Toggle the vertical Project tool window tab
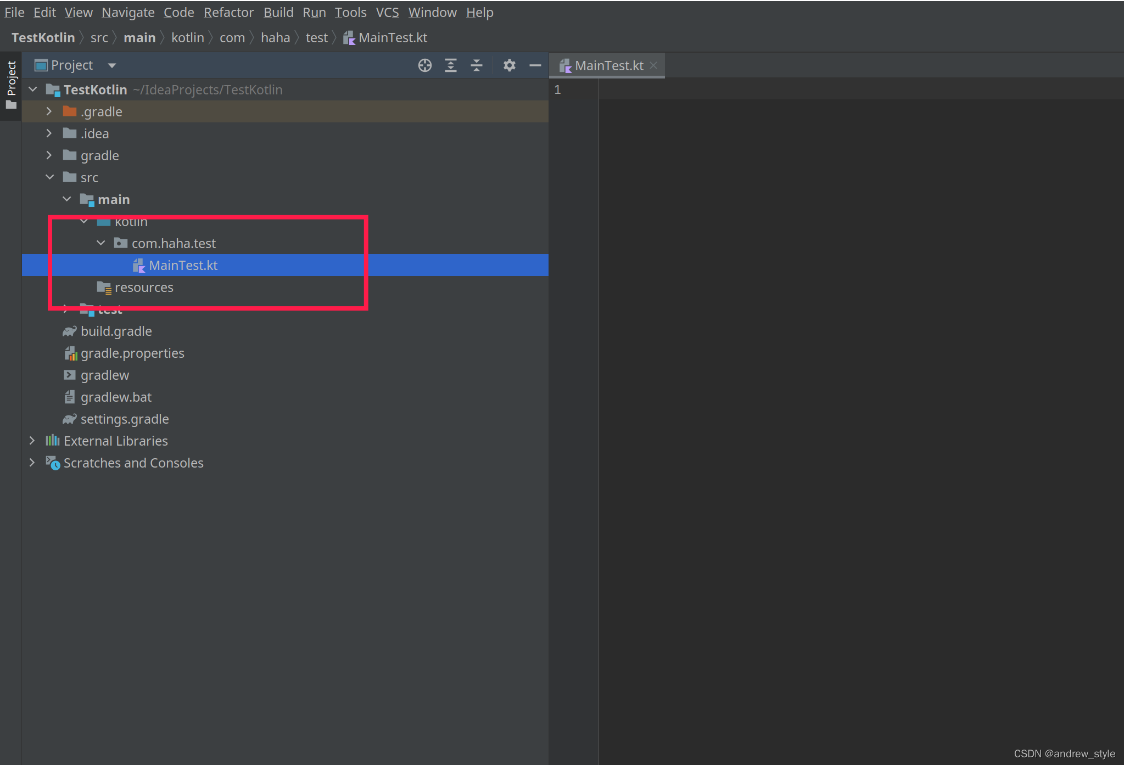1124x765 pixels. pyautogui.click(x=11, y=85)
